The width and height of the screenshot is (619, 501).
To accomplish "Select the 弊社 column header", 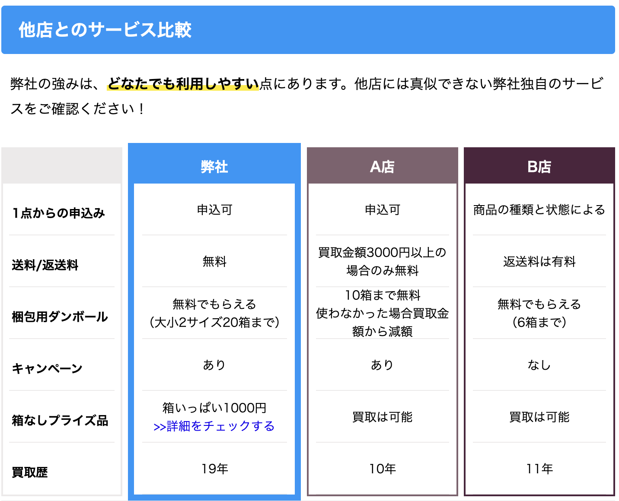I will tap(214, 166).
